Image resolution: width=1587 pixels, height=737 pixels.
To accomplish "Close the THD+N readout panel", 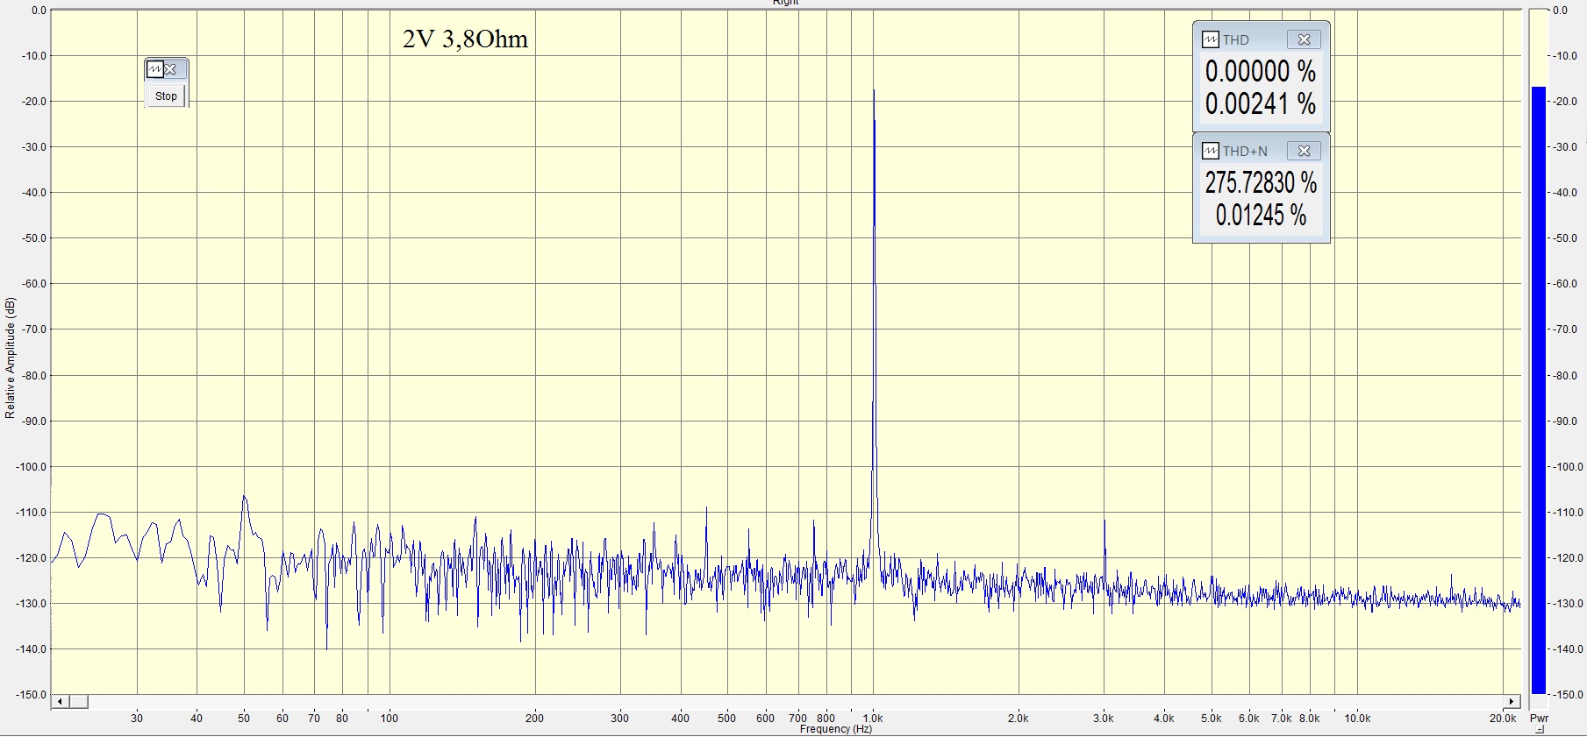I will click(1304, 151).
